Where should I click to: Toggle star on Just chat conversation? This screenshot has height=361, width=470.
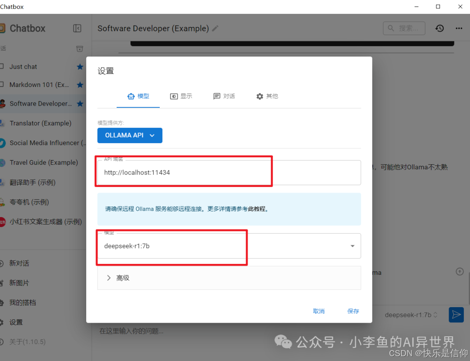[x=80, y=67]
